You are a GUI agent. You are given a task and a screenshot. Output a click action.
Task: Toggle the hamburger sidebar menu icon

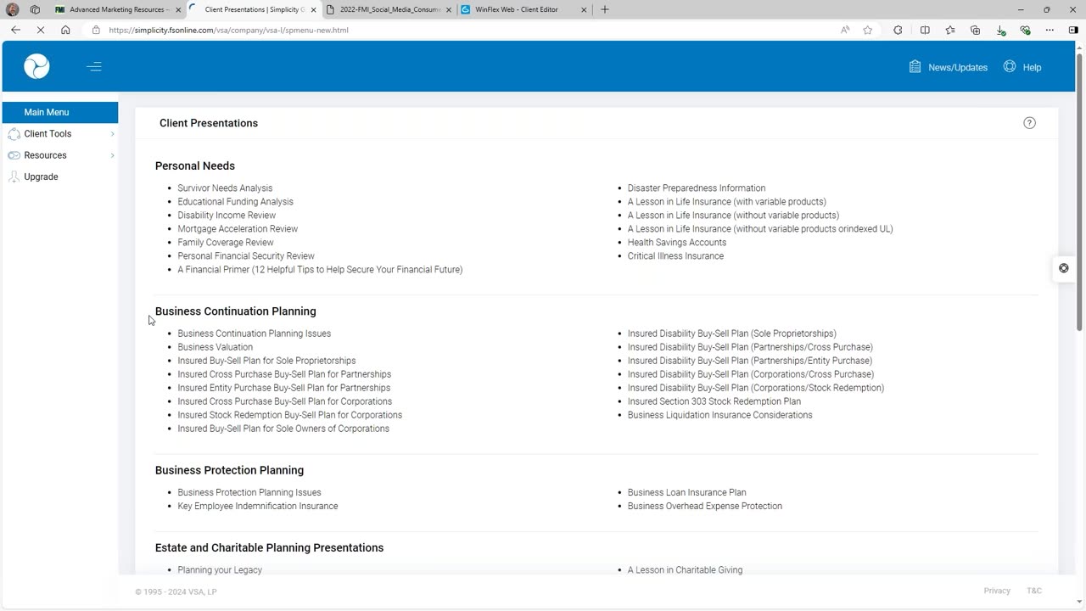pos(94,66)
